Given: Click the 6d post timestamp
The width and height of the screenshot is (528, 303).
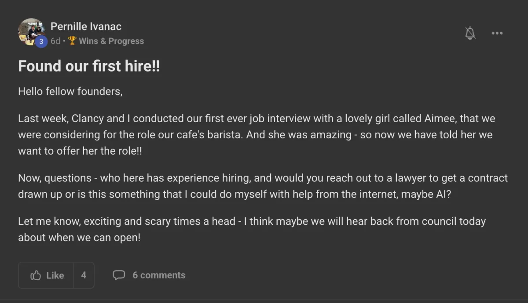Looking at the screenshot, I should (55, 41).
